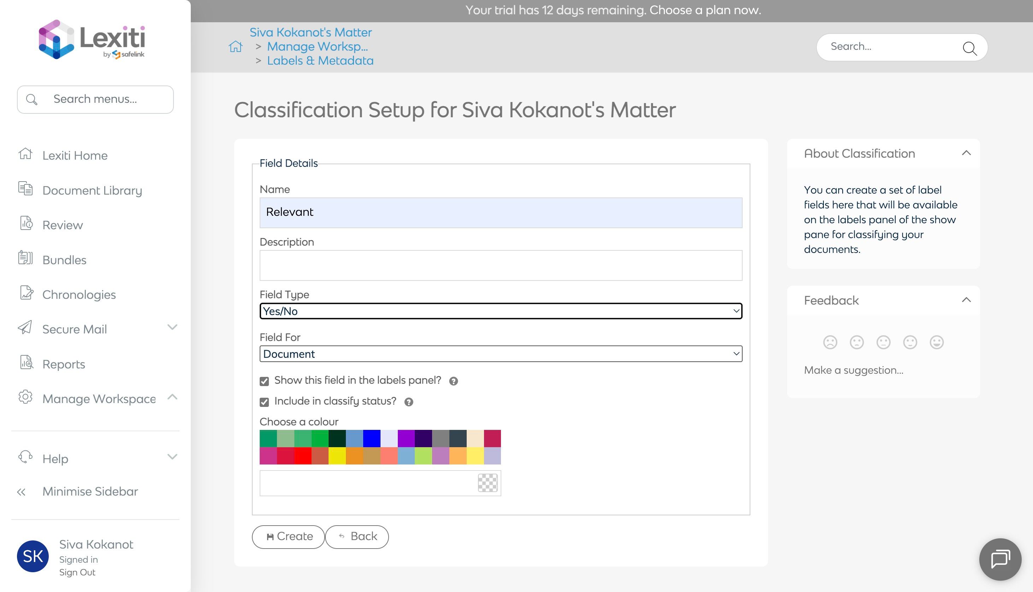Uncheck Show this field in the labels panel
This screenshot has width=1033, height=592.
point(264,381)
